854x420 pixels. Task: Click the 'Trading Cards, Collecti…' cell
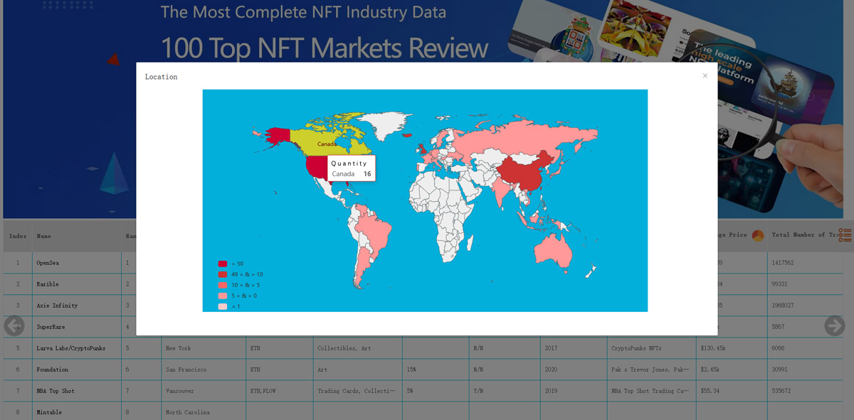[x=357, y=391]
